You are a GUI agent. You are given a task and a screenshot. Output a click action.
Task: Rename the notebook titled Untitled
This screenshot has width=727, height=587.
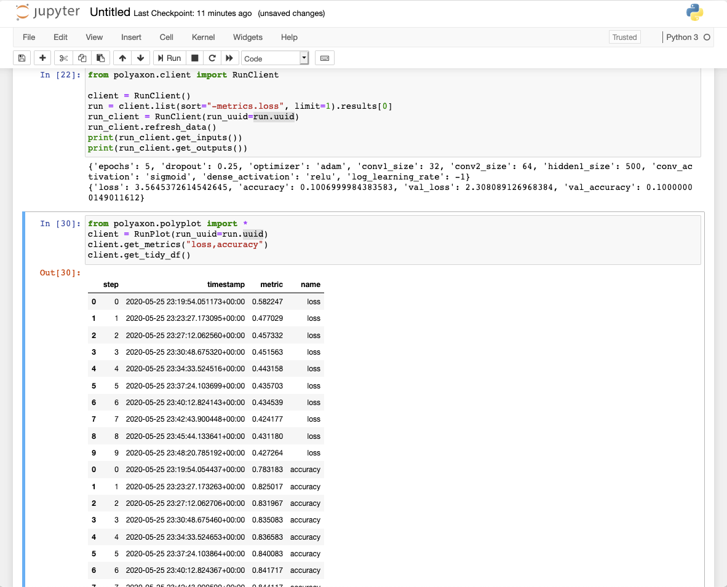110,12
